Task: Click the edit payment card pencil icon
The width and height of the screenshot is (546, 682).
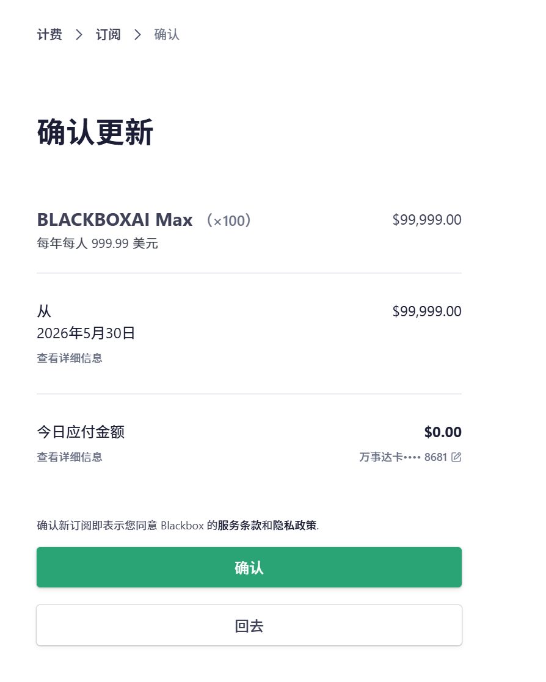Action: (x=456, y=457)
